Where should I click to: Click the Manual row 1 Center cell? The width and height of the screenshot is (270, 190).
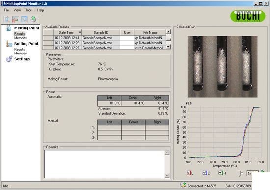pyautogui.click(x=133, y=128)
